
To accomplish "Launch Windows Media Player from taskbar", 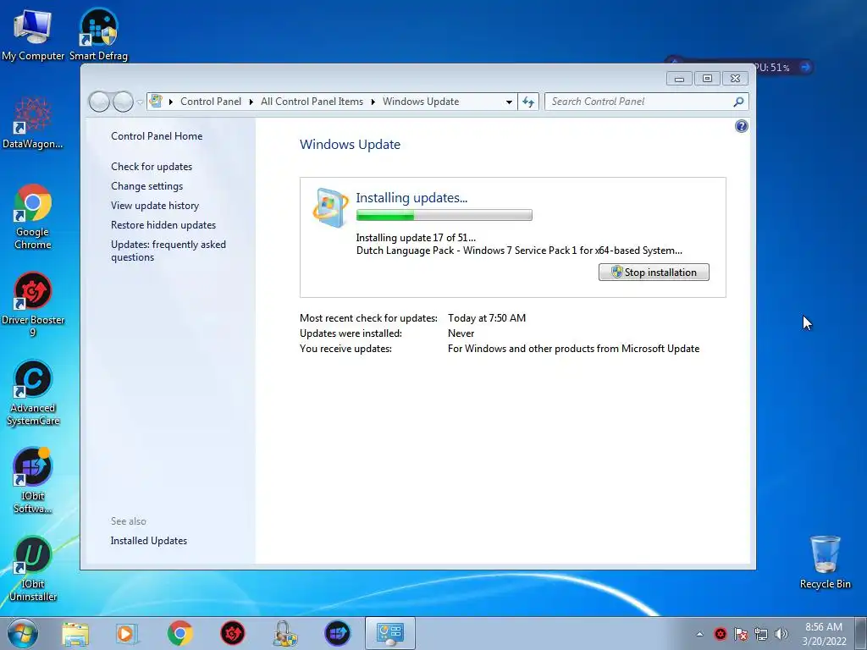I will 127,633.
